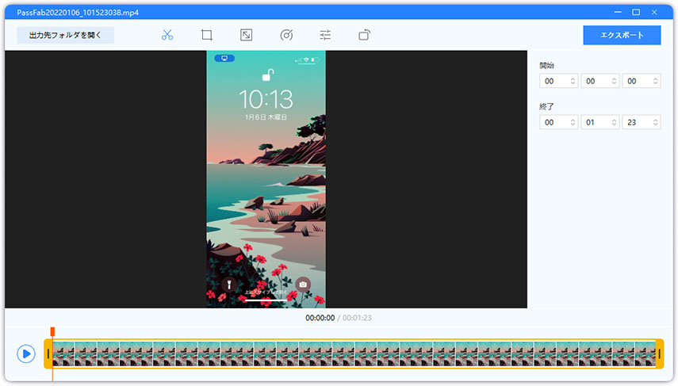Maximize the window

pos(636,12)
